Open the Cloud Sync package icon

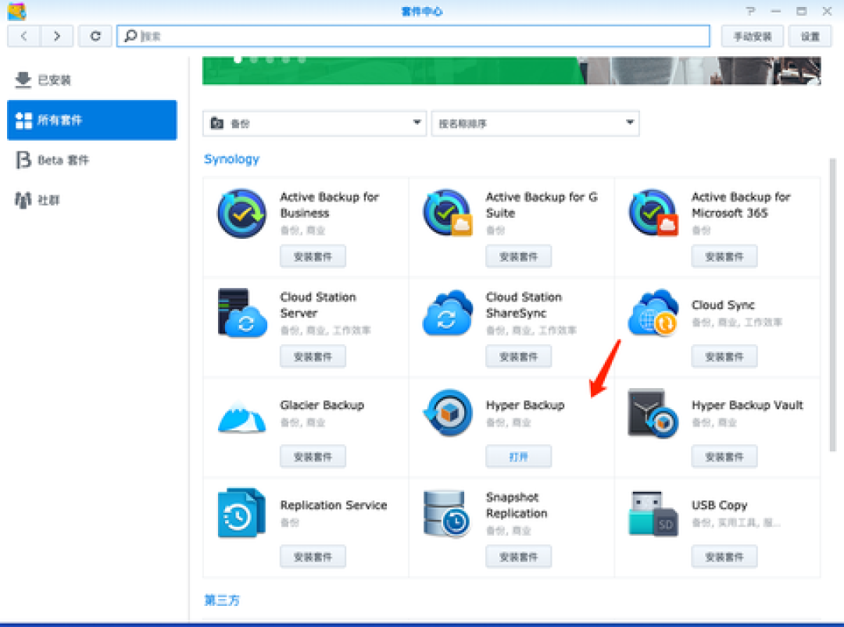[653, 312]
